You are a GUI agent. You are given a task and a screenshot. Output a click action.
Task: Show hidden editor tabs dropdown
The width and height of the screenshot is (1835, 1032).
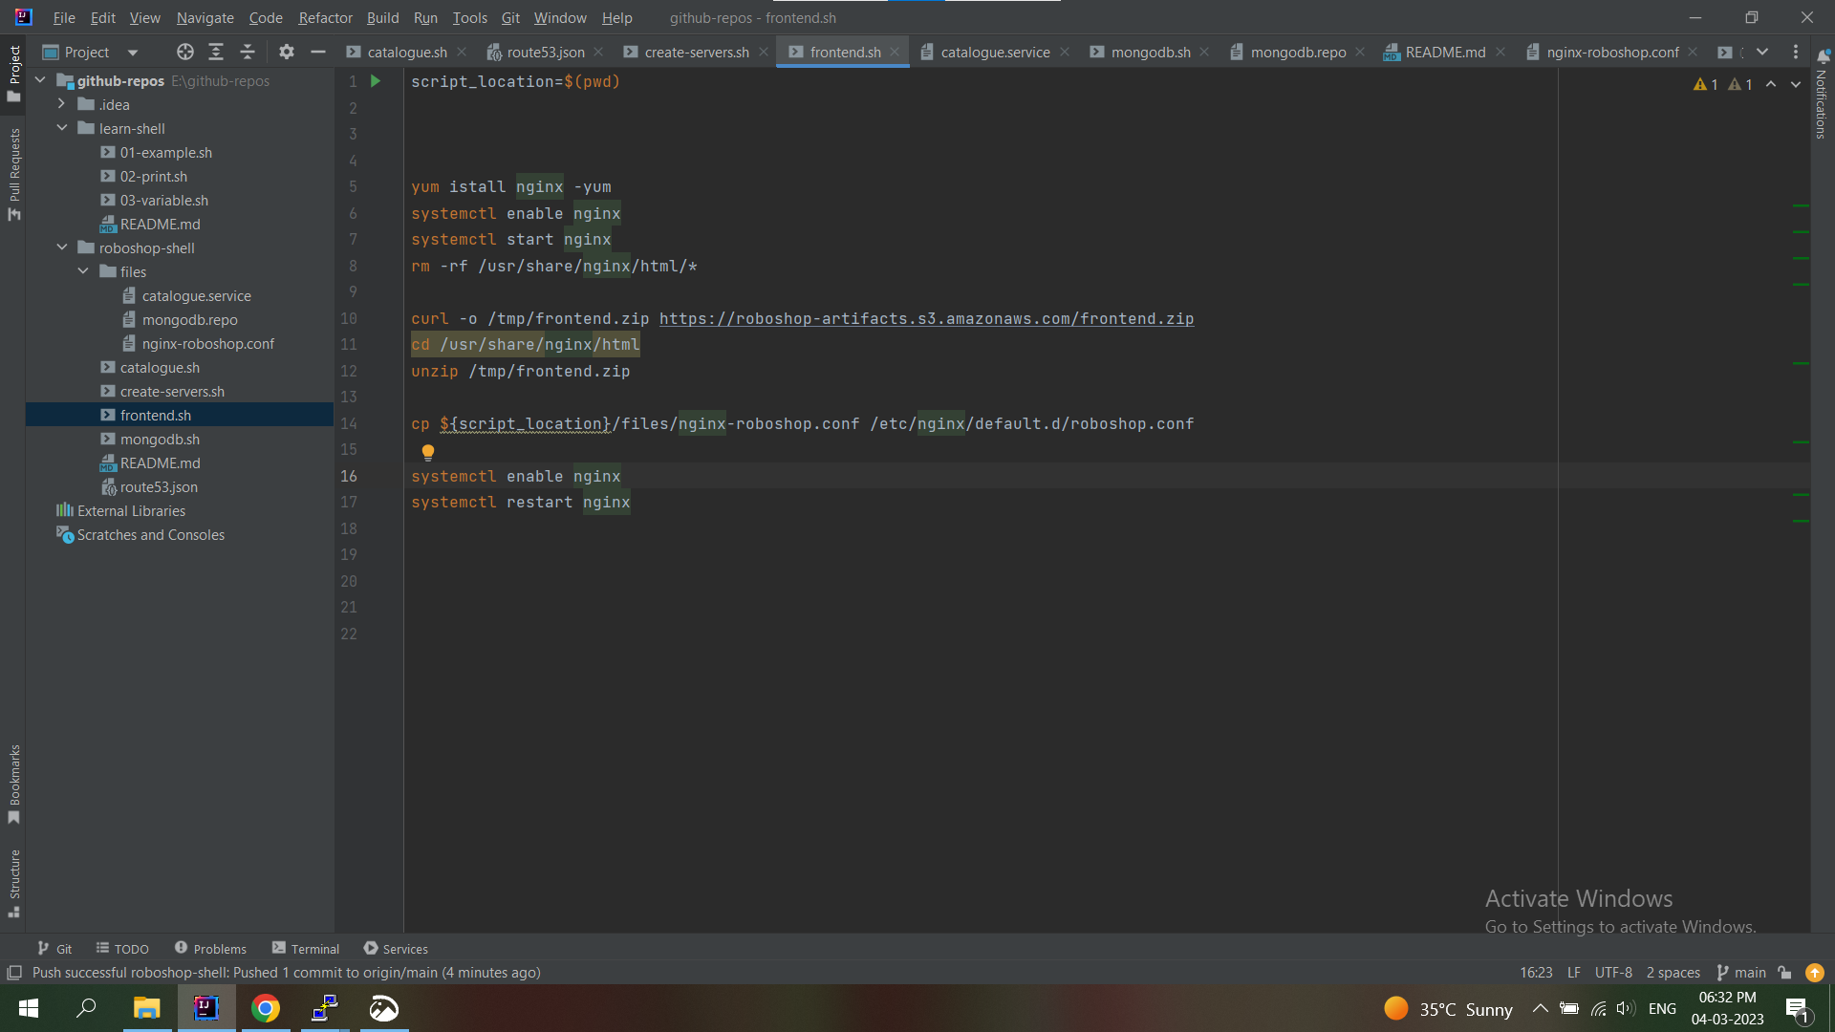[1762, 53]
